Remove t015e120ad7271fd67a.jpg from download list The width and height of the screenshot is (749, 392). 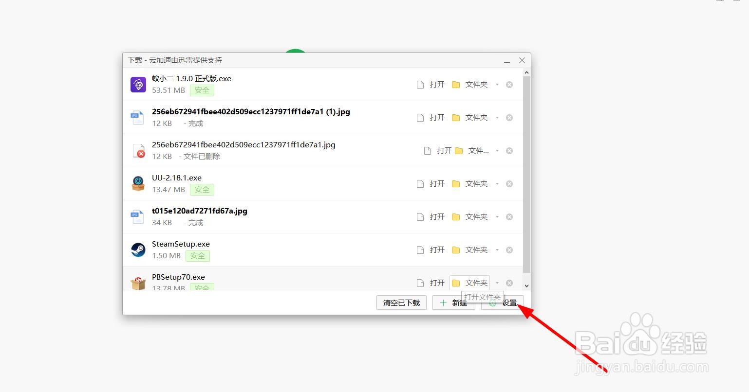pos(509,217)
